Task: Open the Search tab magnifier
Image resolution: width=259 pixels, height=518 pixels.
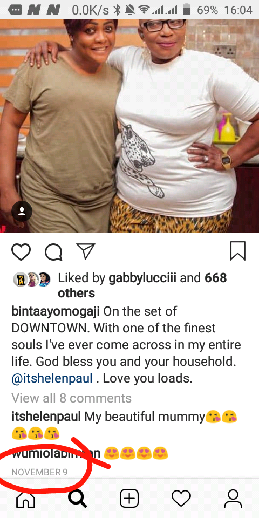Action: click(78, 499)
